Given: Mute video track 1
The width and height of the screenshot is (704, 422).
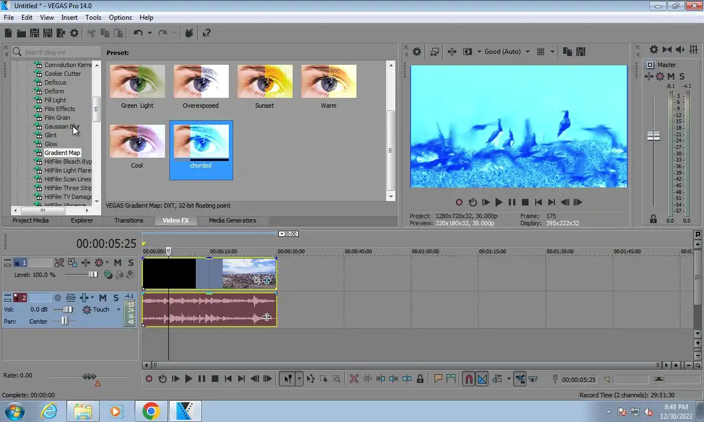Looking at the screenshot, I should pos(118,263).
